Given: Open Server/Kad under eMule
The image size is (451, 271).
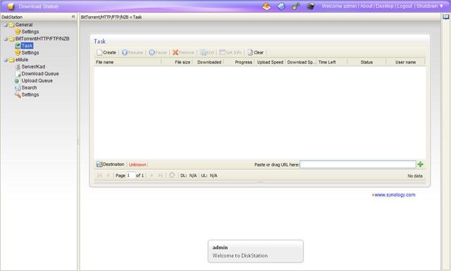Looking at the screenshot, I should pos(33,66).
